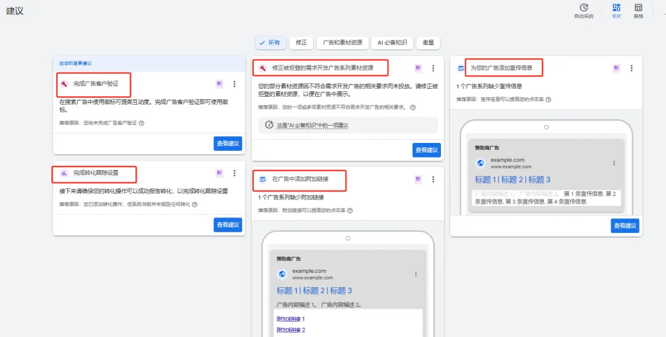Click help icon beside 宣传信息可以提高您的点击率
This screenshot has width=666, height=337.
coord(548,99)
